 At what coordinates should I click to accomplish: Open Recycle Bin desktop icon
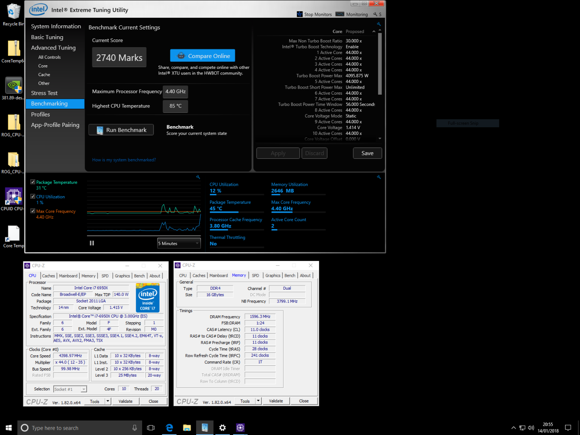coord(13,14)
